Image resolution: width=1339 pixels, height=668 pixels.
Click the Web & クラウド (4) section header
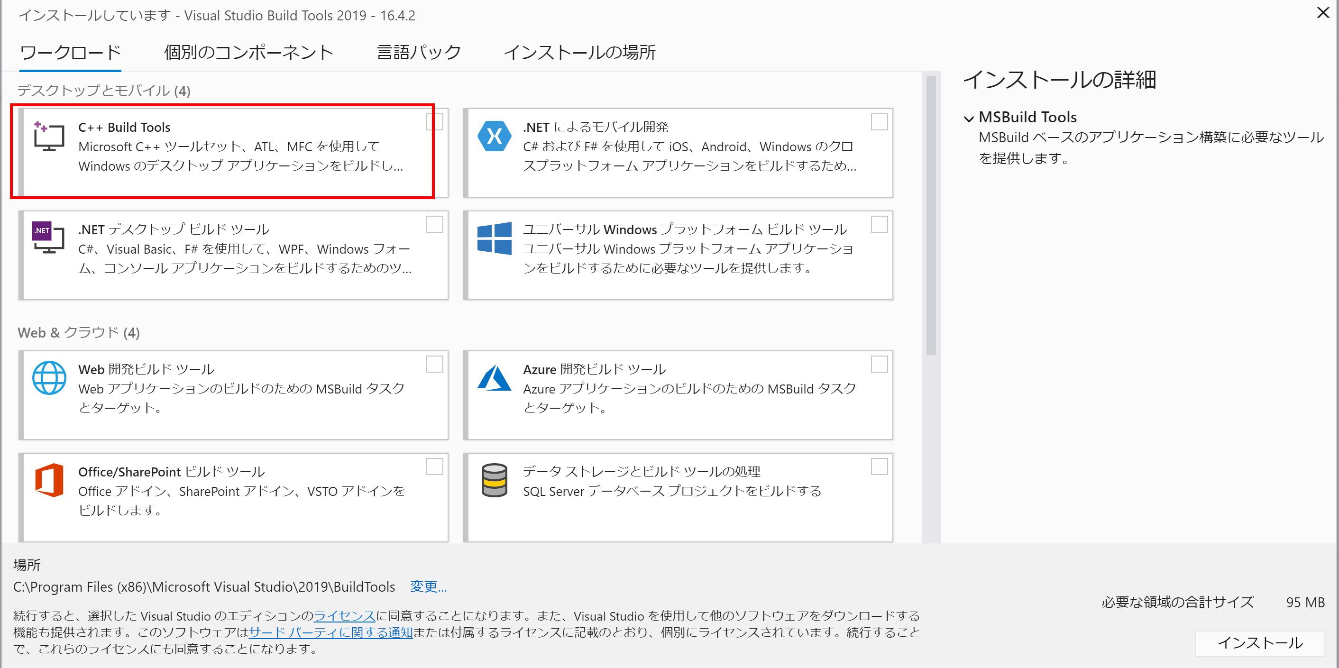79,333
